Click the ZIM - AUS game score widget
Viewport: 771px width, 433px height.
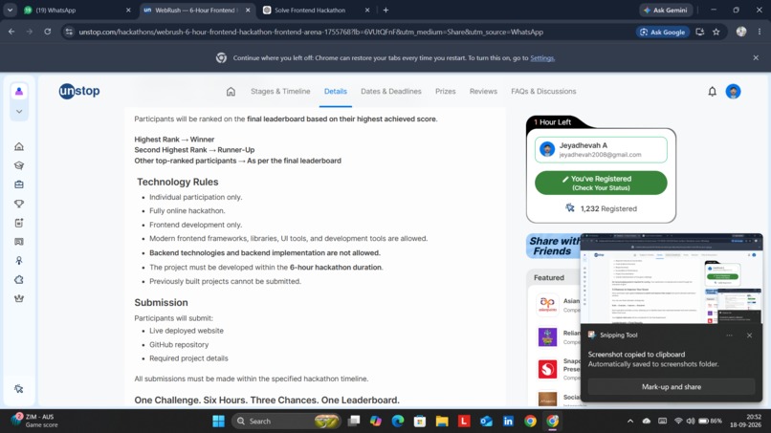pyautogui.click(x=33, y=421)
